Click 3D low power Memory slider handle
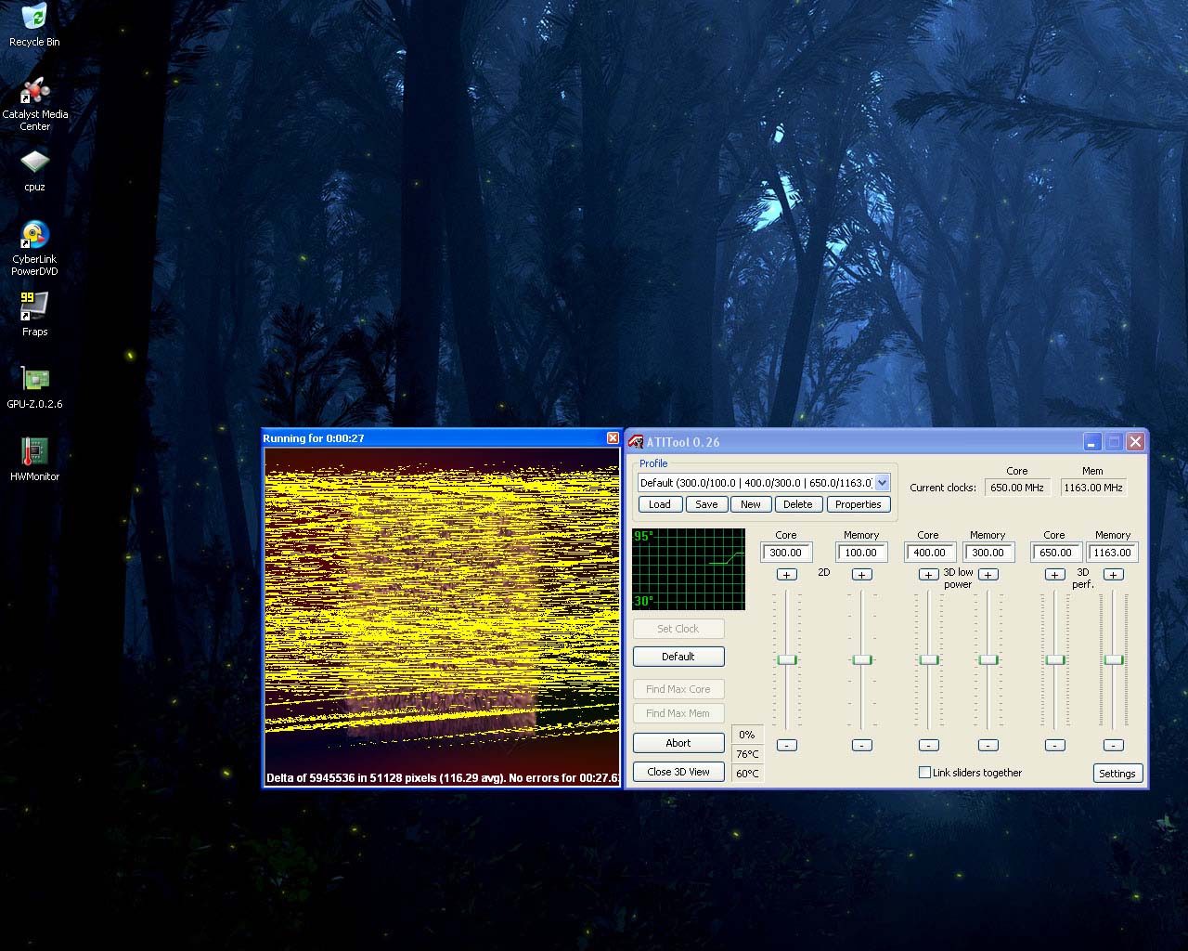Screen dimensions: 1188x951 [x=988, y=659]
